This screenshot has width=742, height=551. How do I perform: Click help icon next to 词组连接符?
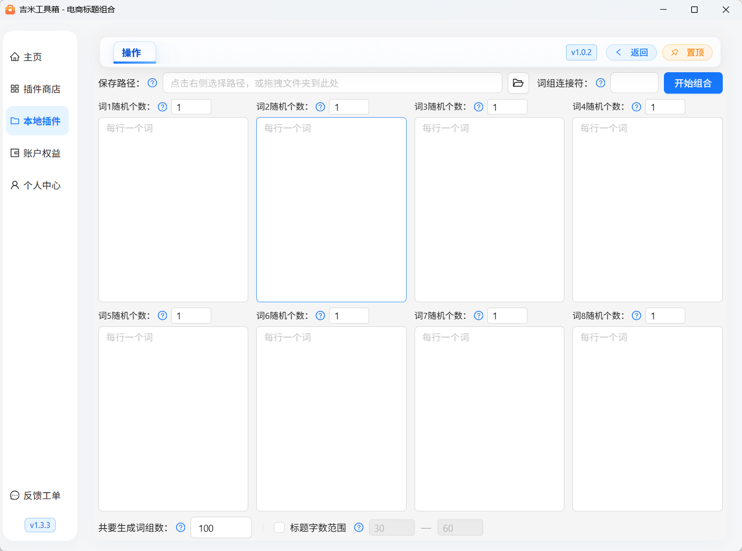(601, 83)
